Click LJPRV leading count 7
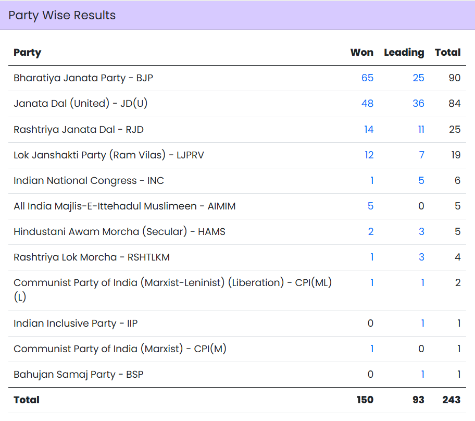Screen dimensions: 475x421 [x=421, y=155]
